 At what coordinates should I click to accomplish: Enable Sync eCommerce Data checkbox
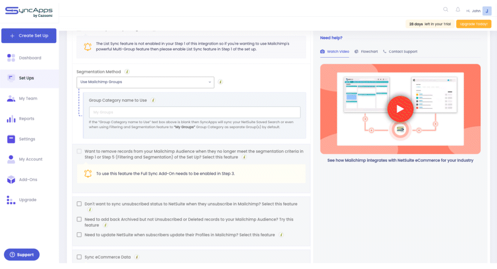coord(79,257)
